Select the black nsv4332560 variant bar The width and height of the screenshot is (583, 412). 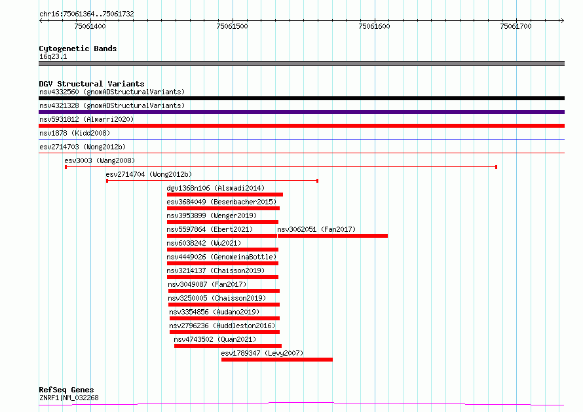301,98
